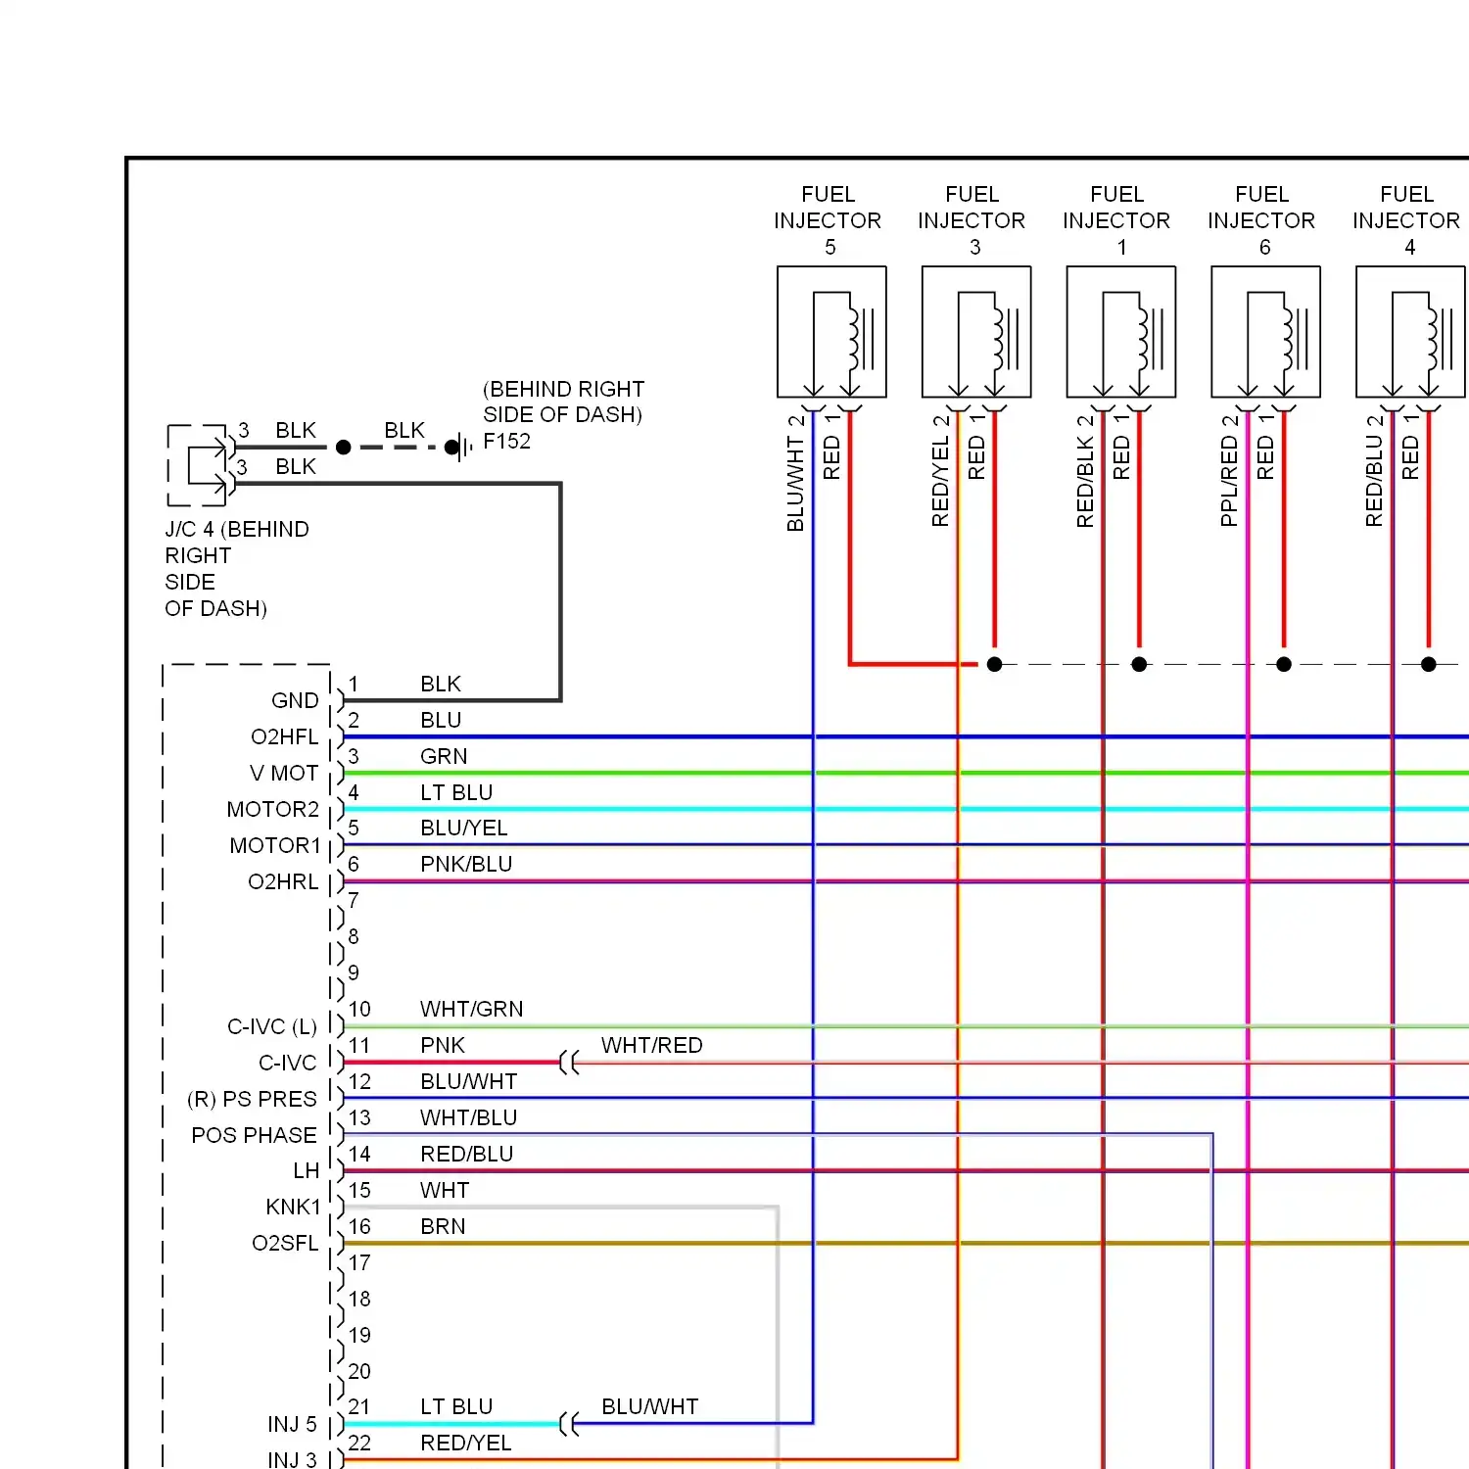Click the MOTOR2 pin label

point(273,810)
